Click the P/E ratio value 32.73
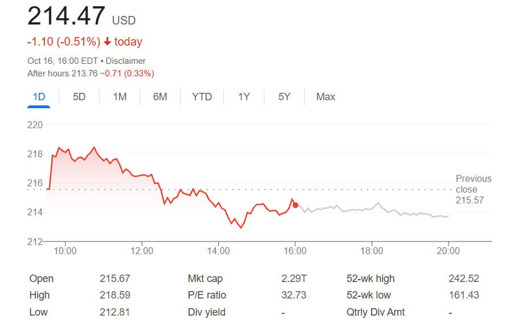 coord(293,295)
